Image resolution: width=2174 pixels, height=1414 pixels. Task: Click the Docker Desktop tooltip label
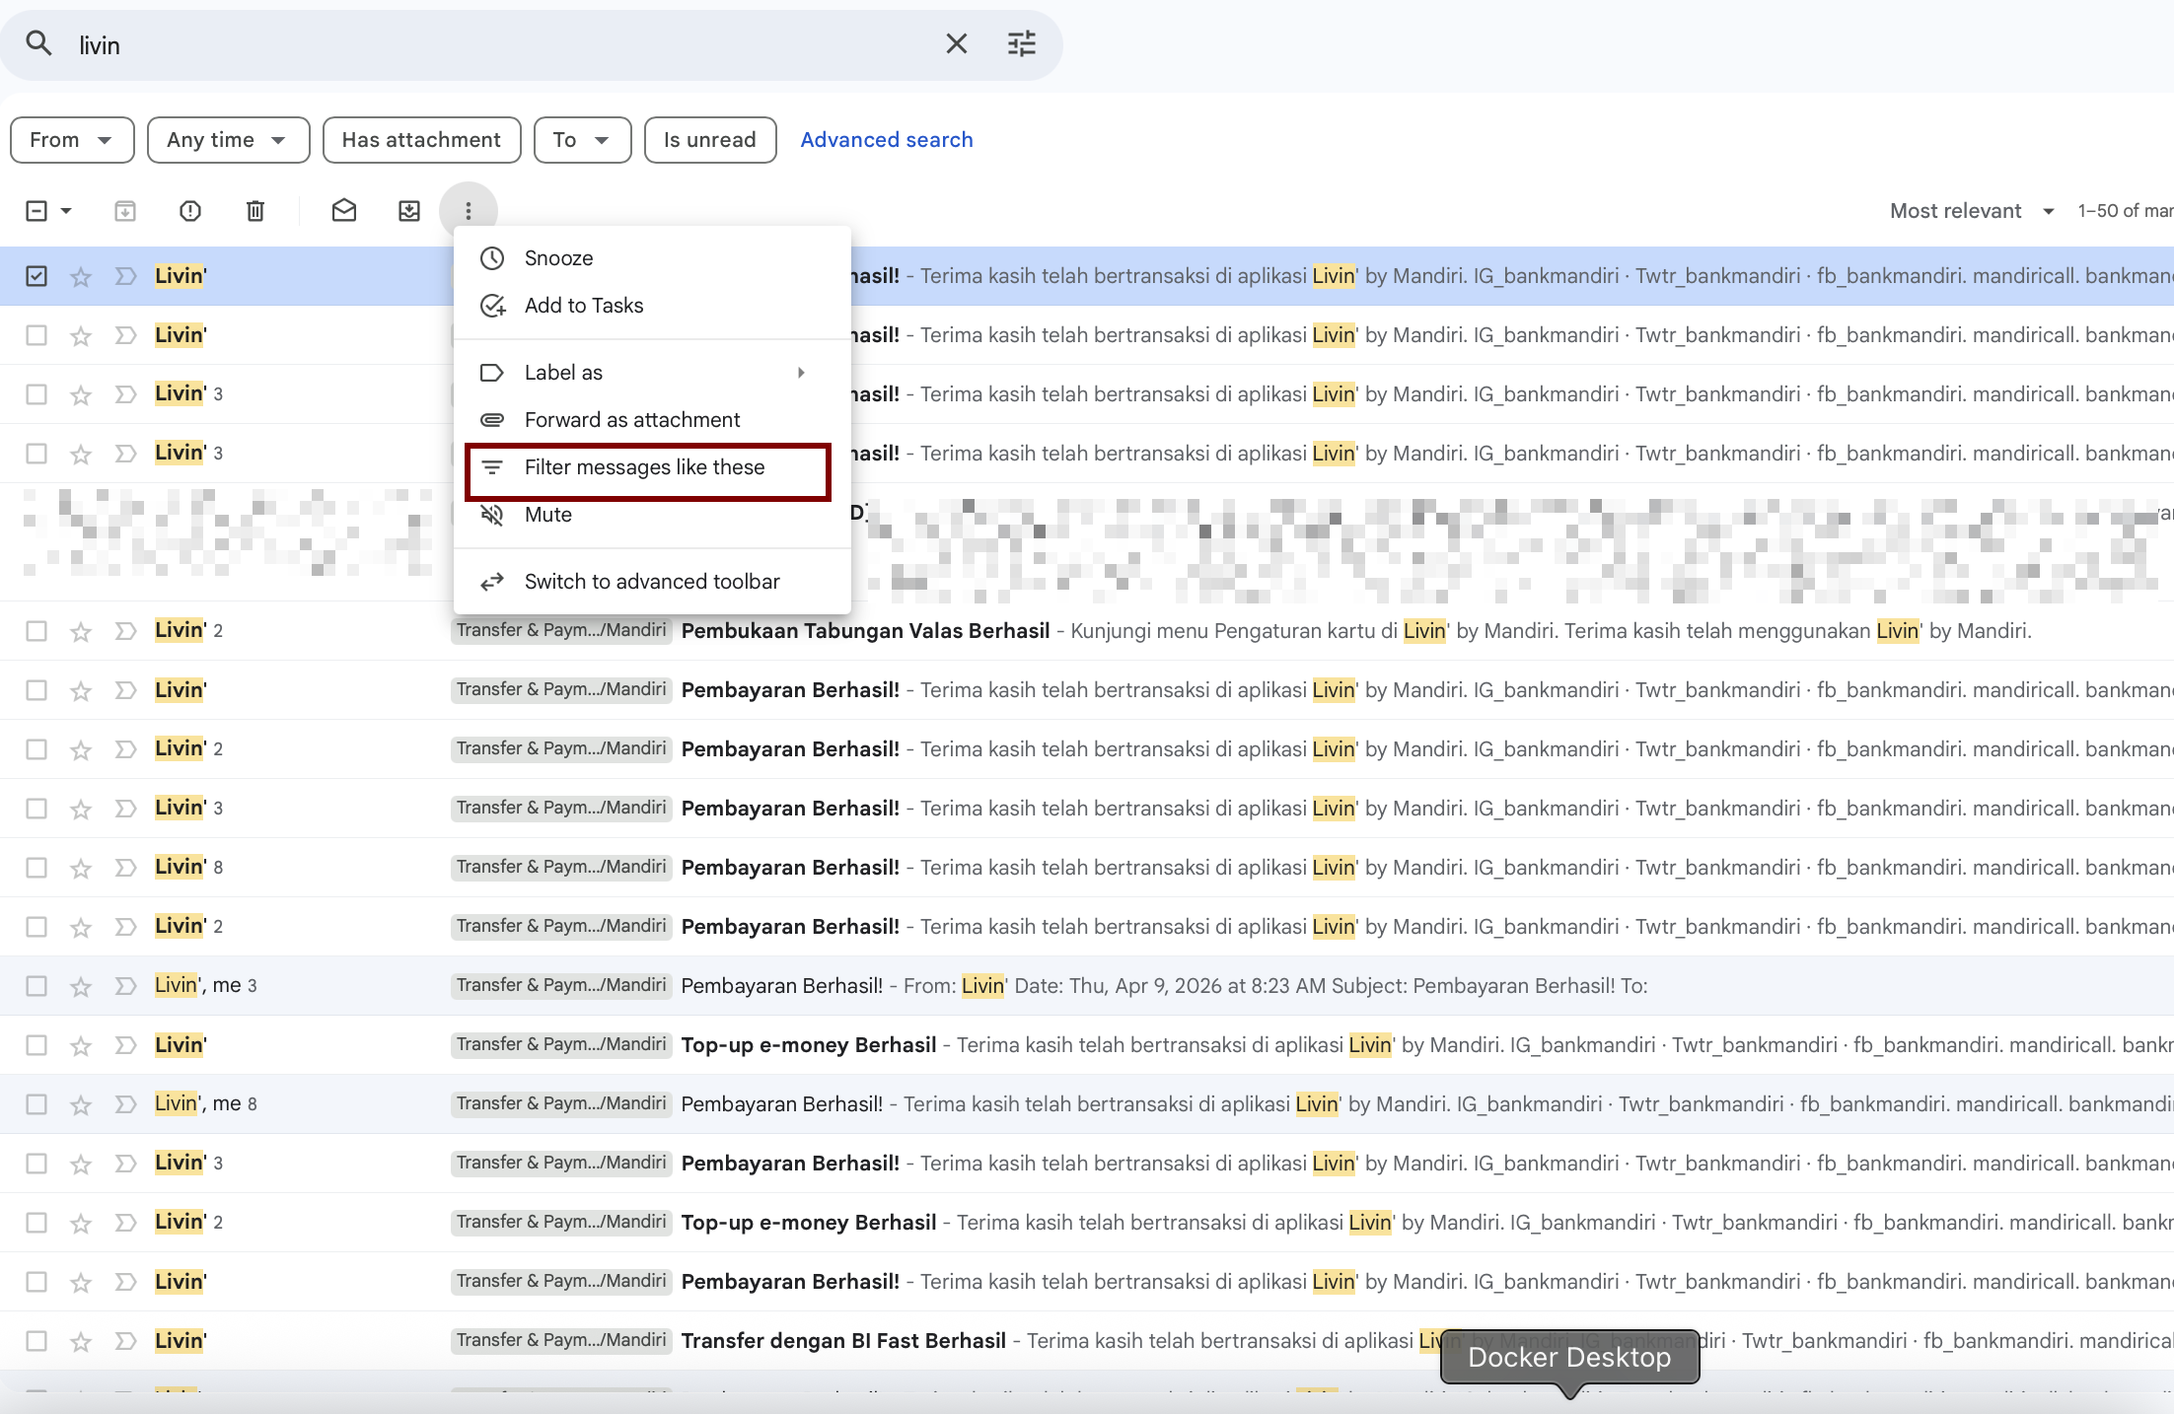pos(1569,1357)
